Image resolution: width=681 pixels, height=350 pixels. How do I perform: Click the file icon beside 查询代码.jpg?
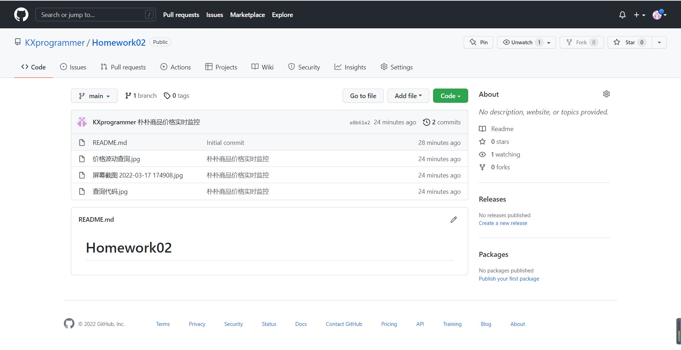pos(82,191)
